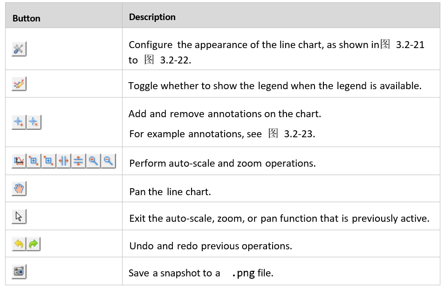Select the arrow pointer tool
This screenshot has height=289, width=445.
pos(19,217)
